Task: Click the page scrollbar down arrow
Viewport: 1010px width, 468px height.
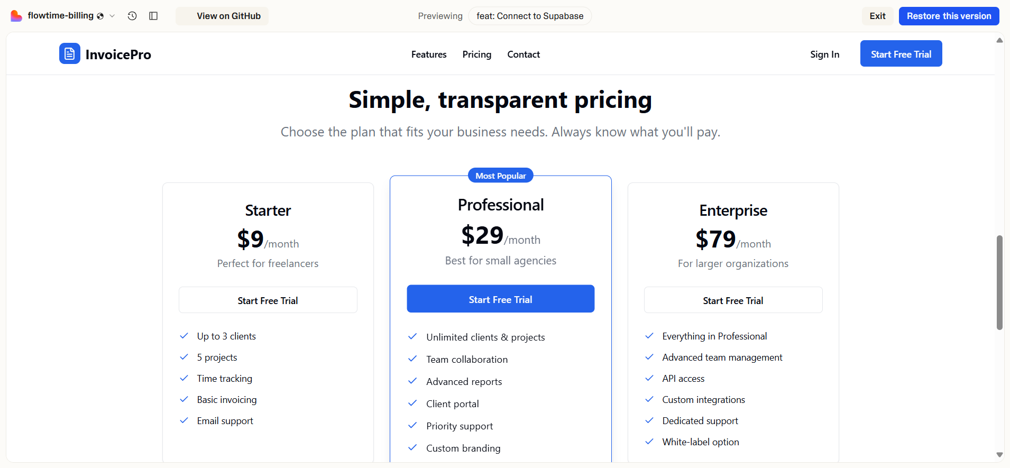Action: click(999, 455)
